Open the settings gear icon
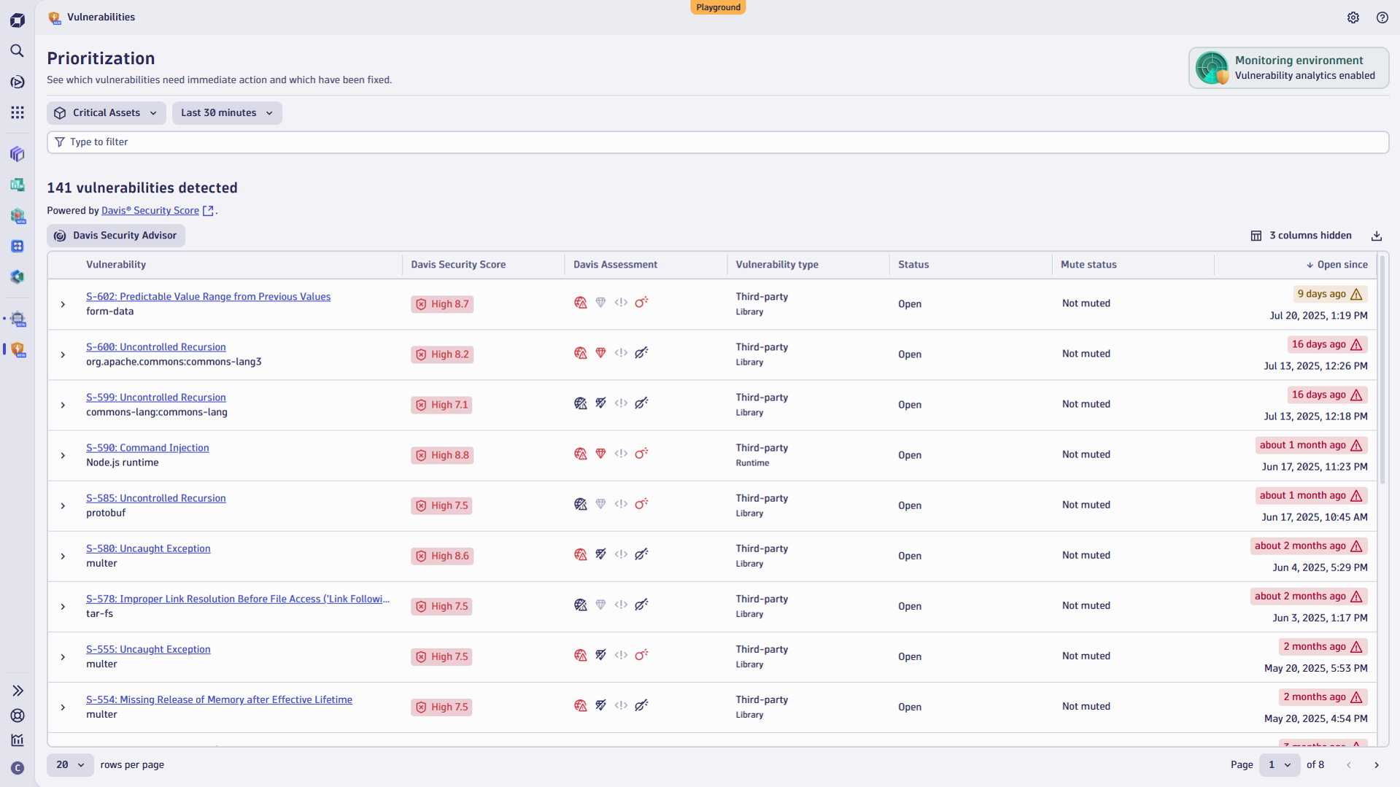This screenshot has height=787, width=1400. click(1353, 18)
